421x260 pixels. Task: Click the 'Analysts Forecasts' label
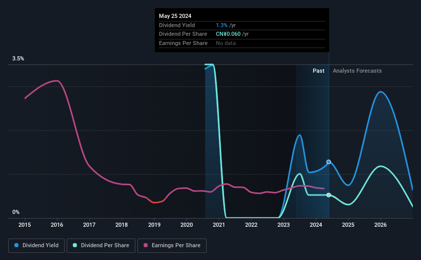click(x=357, y=71)
